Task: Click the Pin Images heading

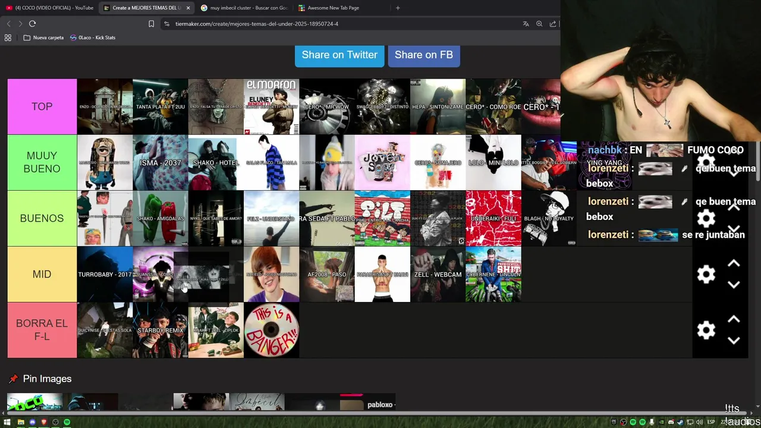Action: pyautogui.click(x=47, y=379)
